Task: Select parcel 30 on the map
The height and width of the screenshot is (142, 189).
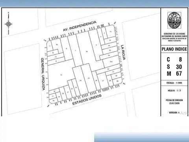Action: point(116,76)
